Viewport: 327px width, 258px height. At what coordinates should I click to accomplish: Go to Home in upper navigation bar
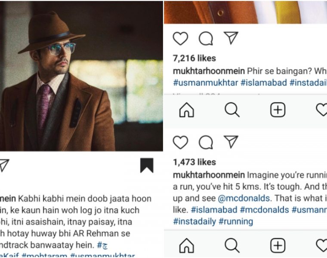pos(186,111)
